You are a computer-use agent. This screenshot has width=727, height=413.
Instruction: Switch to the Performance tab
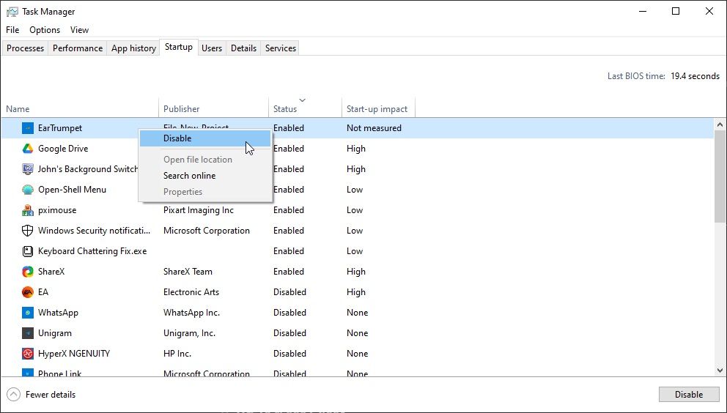pos(78,48)
